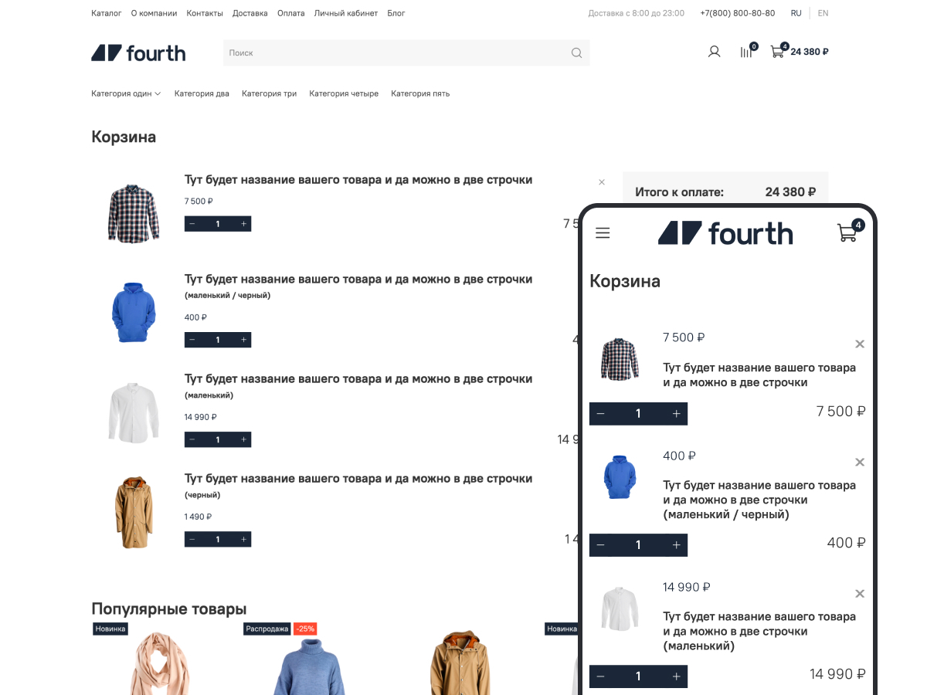Open Категория два
927x695 pixels.
click(x=202, y=93)
